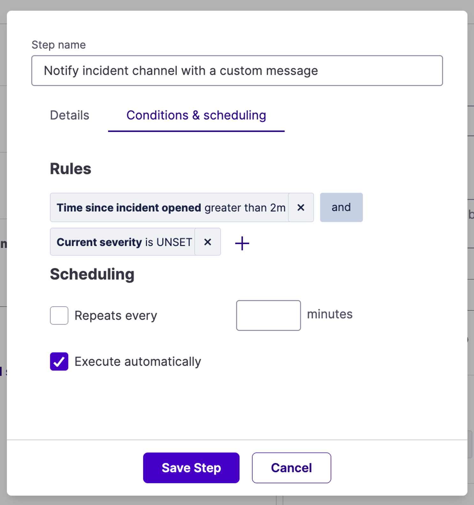Image resolution: width=474 pixels, height=505 pixels.
Task: Click the Scheduling section heading
Action: 92,274
